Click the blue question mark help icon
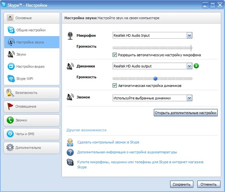This screenshot has width=225, height=192. point(70,152)
